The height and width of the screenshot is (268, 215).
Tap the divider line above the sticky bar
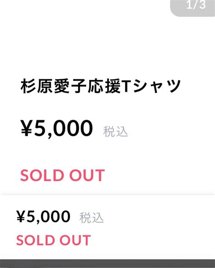coord(107,195)
